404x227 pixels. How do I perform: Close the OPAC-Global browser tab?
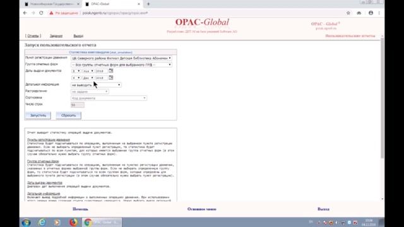pyautogui.click(x=139, y=4)
